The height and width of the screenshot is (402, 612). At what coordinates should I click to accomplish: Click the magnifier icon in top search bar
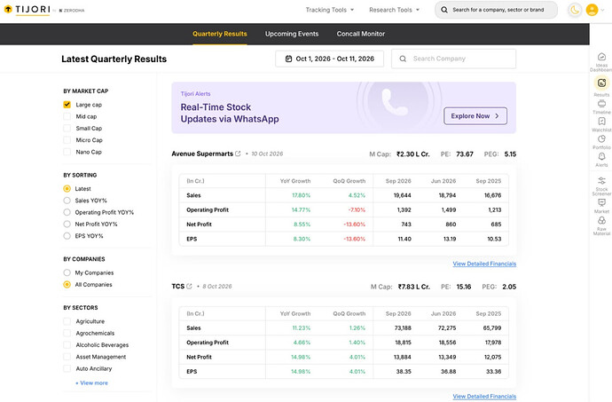click(444, 10)
